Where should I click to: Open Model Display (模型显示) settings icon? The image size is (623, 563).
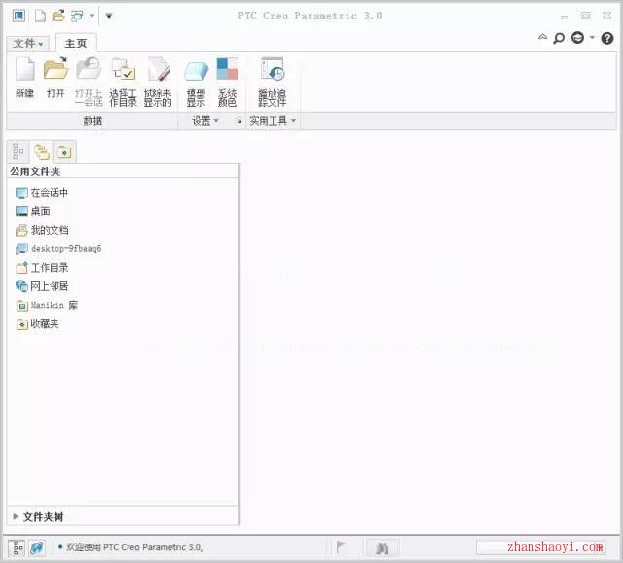[x=196, y=70]
